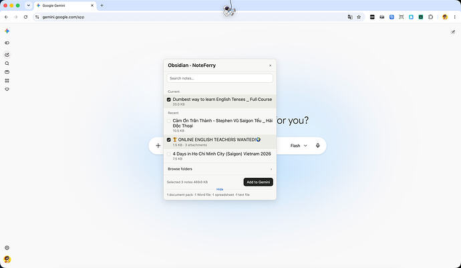The height and width of the screenshot is (268, 461).
Task: Click 'Obsidian - NoteFerry' panel title
Action: point(192,65)
